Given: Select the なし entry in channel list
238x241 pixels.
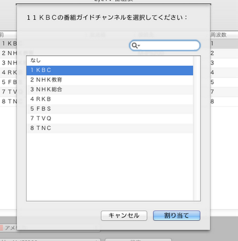Looking at the screenshot, I should [x=110, y=60].
